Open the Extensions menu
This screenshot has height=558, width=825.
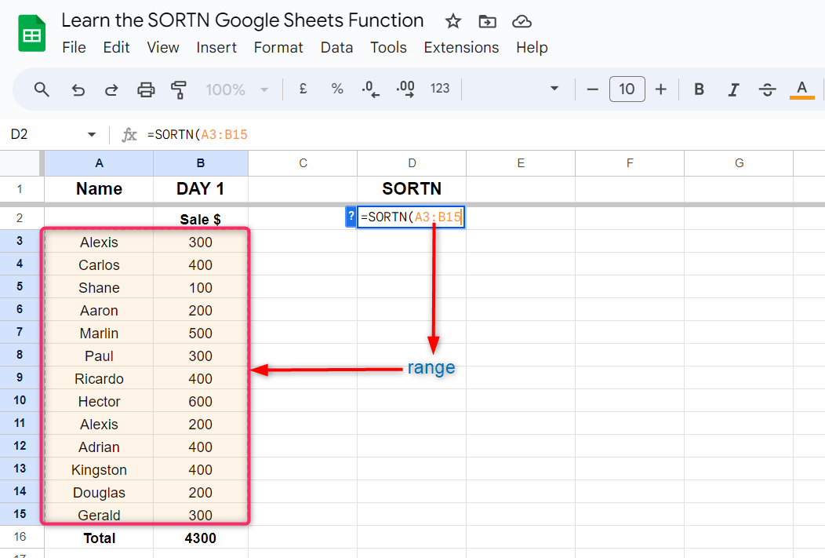point(461,47)
